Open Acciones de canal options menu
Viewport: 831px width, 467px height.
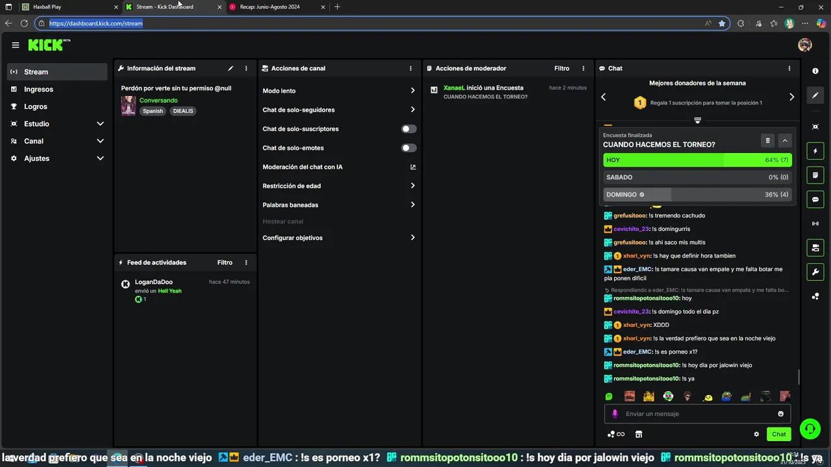[410, 68]
